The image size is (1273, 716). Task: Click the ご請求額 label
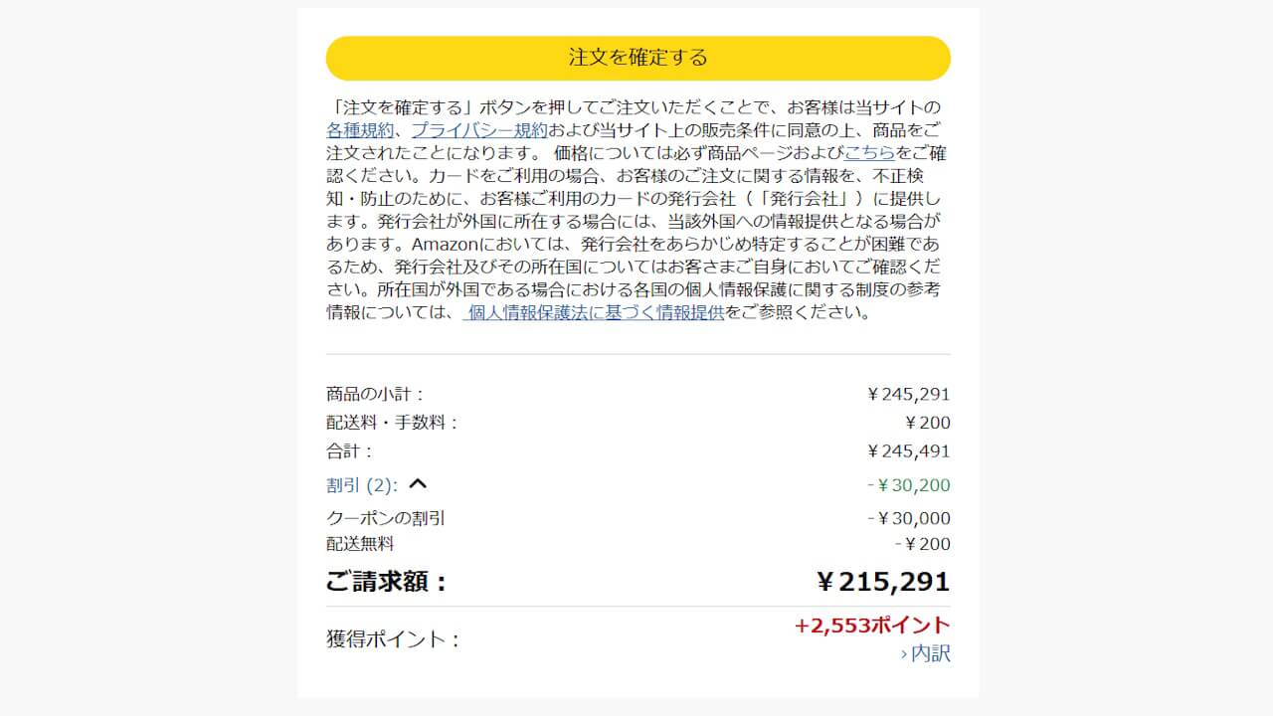(387, 583)
